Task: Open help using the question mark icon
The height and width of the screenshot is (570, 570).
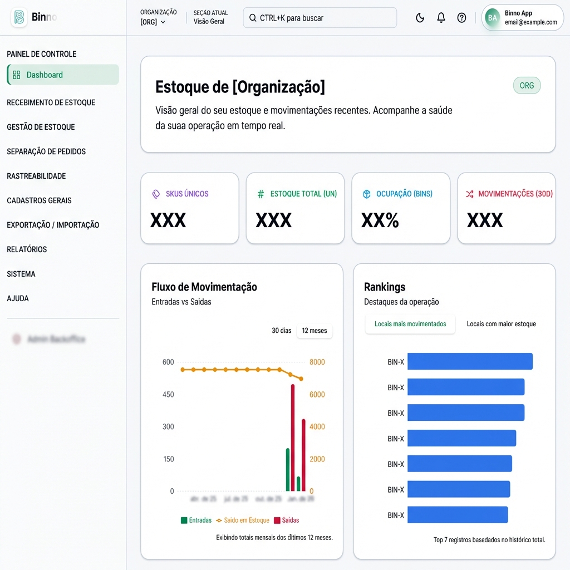Action: pos(461,17)
